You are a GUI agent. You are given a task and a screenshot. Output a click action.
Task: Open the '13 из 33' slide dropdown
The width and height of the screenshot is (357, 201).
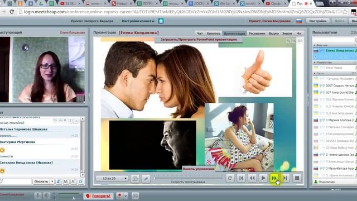pyautogui.click(x=112, y=178)
